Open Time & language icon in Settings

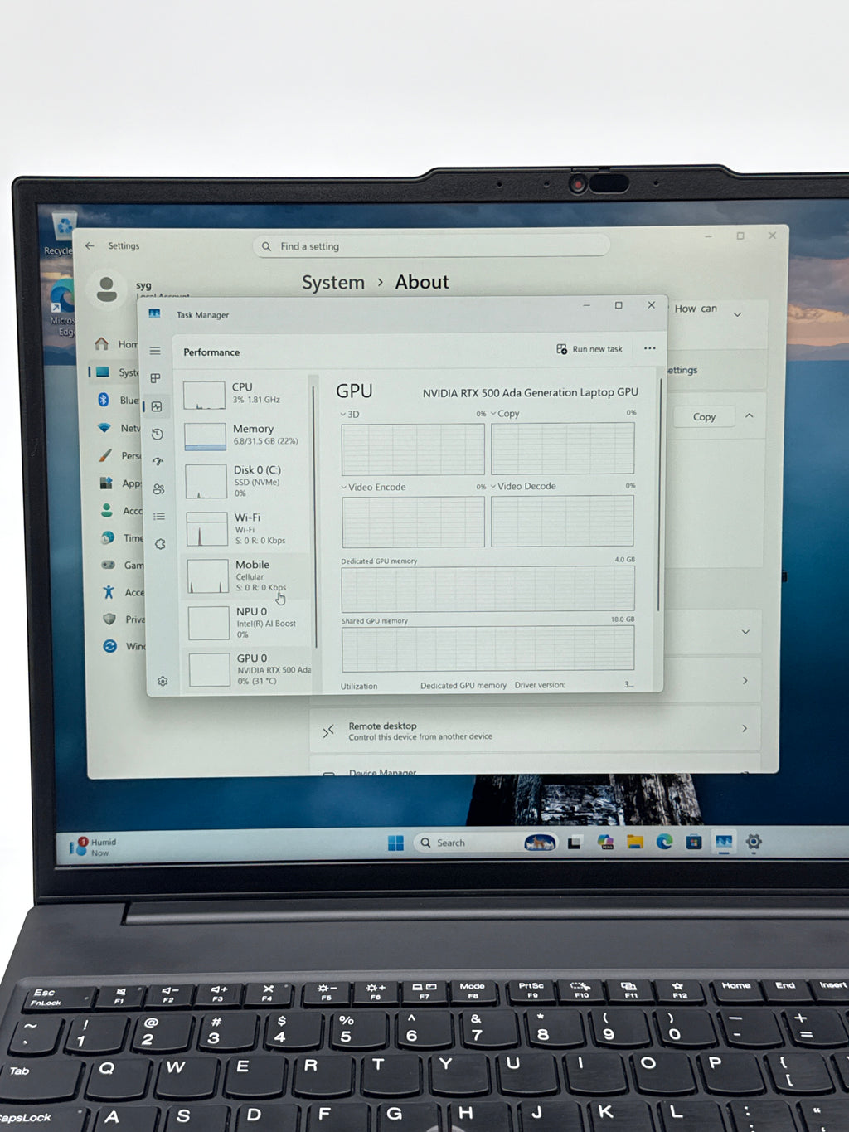(108, 537)
